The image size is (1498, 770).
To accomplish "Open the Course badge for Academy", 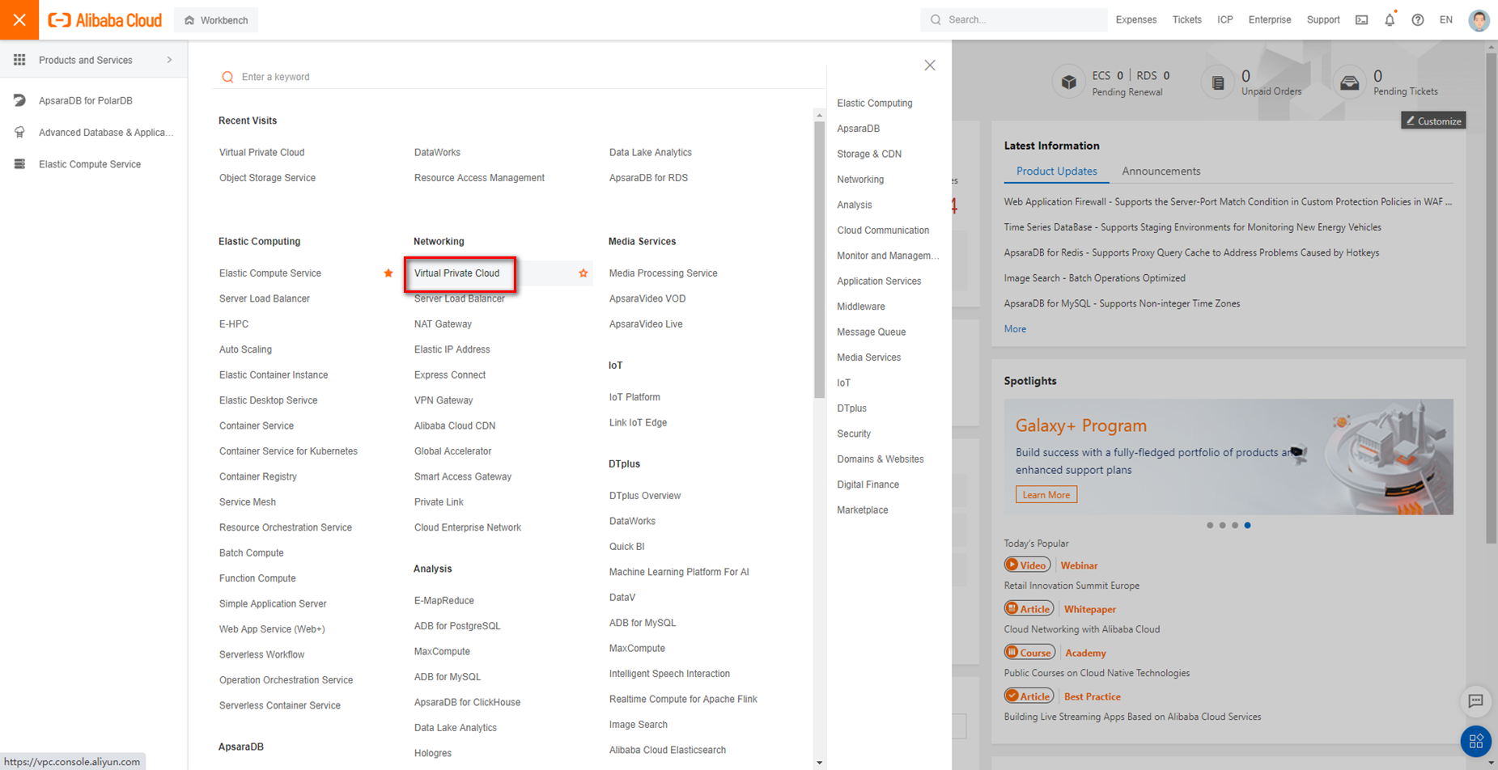I will coord(1029,653).
